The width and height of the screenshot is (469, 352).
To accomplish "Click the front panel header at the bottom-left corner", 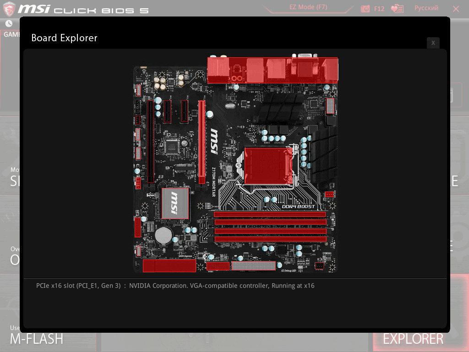I will pyautogui.click(x=138, y=251).
